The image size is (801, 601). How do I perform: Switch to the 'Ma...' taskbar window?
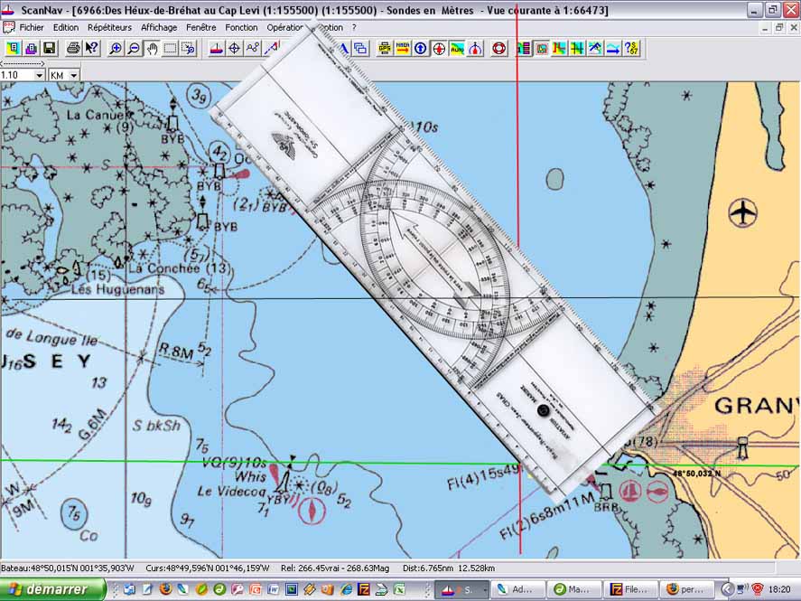point(573,589)
